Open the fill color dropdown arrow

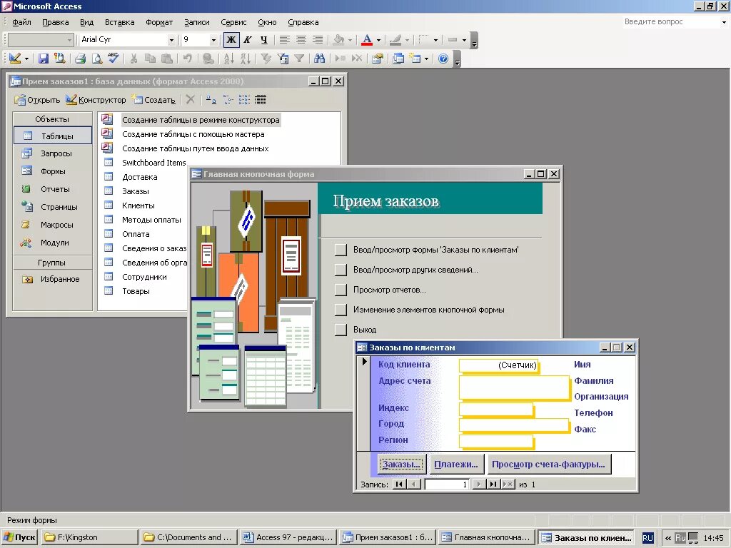point(350,40)
